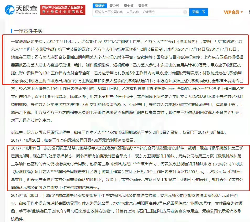
Task: Open the TianYanCha logo homepage
Action: [21, 9]
